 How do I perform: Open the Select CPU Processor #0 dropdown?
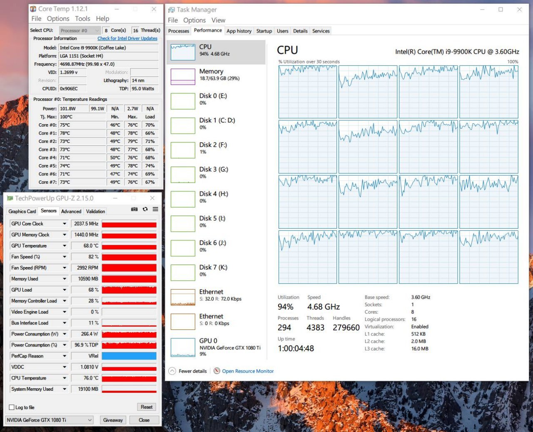[x=80, y=30]
